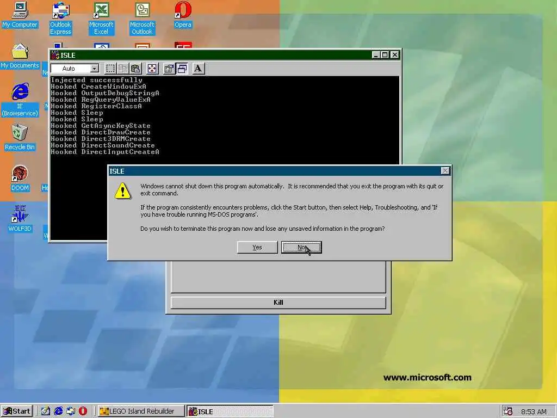Select the Recycle Bin desktop icon
The height and width of the screenshot is (418, 557).
(x=20, y=138)
